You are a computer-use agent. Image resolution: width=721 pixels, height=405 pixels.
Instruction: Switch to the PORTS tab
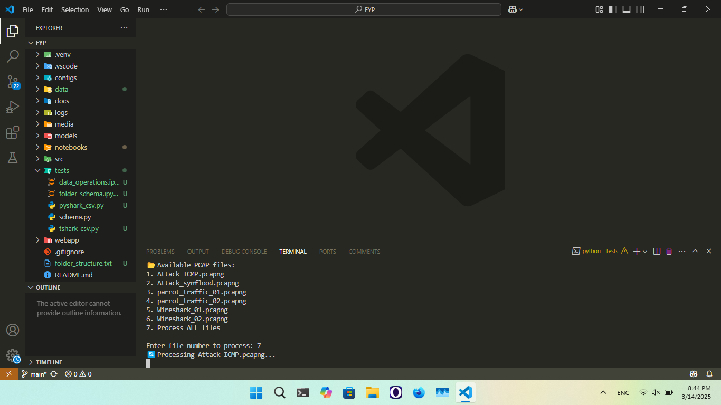tap(328, 252)
